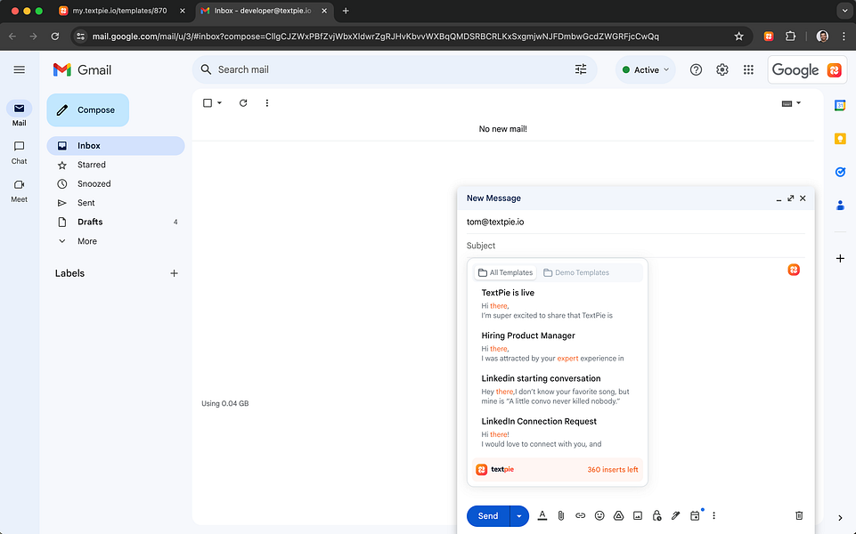856x534 pixels.
Task: Insert an emoji into the message
Action: [599, 515]
